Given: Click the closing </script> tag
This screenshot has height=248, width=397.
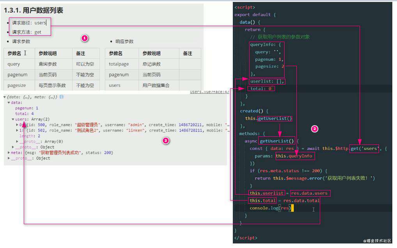Looking at the screenshot, I should pos(246,238).
